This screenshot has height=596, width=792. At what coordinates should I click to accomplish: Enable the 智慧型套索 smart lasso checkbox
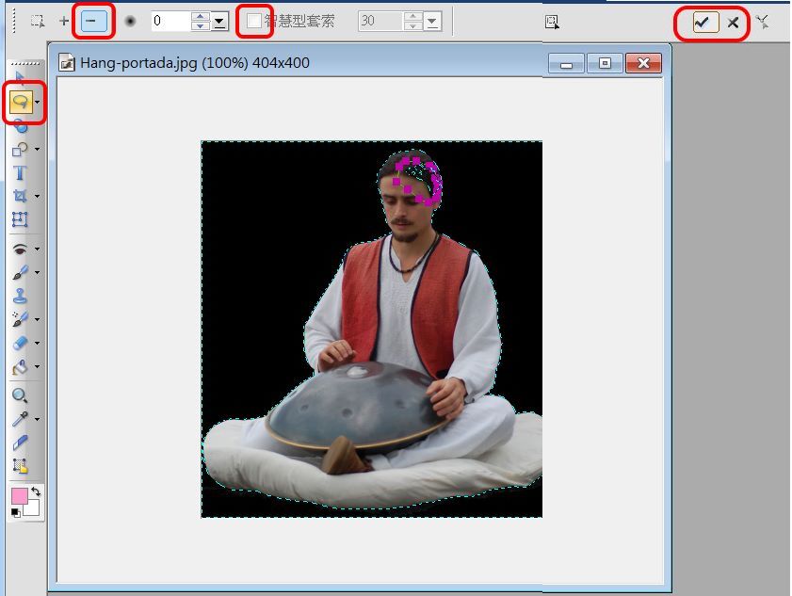point(254,21)
